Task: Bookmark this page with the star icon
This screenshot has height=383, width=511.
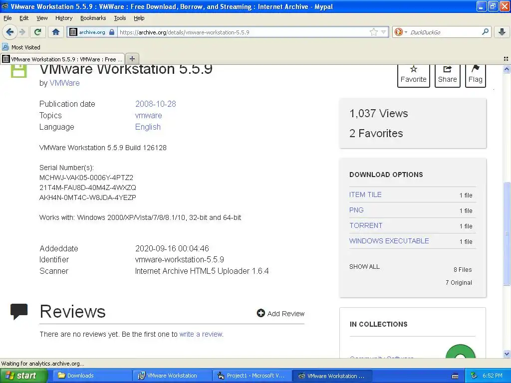Action: [x=373, y=32]
